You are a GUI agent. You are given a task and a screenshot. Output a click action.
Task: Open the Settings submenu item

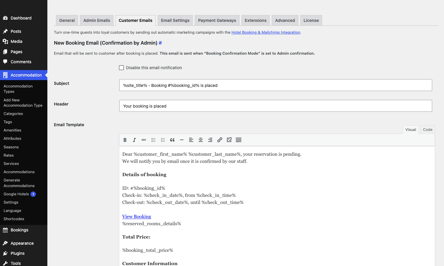click(x=24, y=202)
